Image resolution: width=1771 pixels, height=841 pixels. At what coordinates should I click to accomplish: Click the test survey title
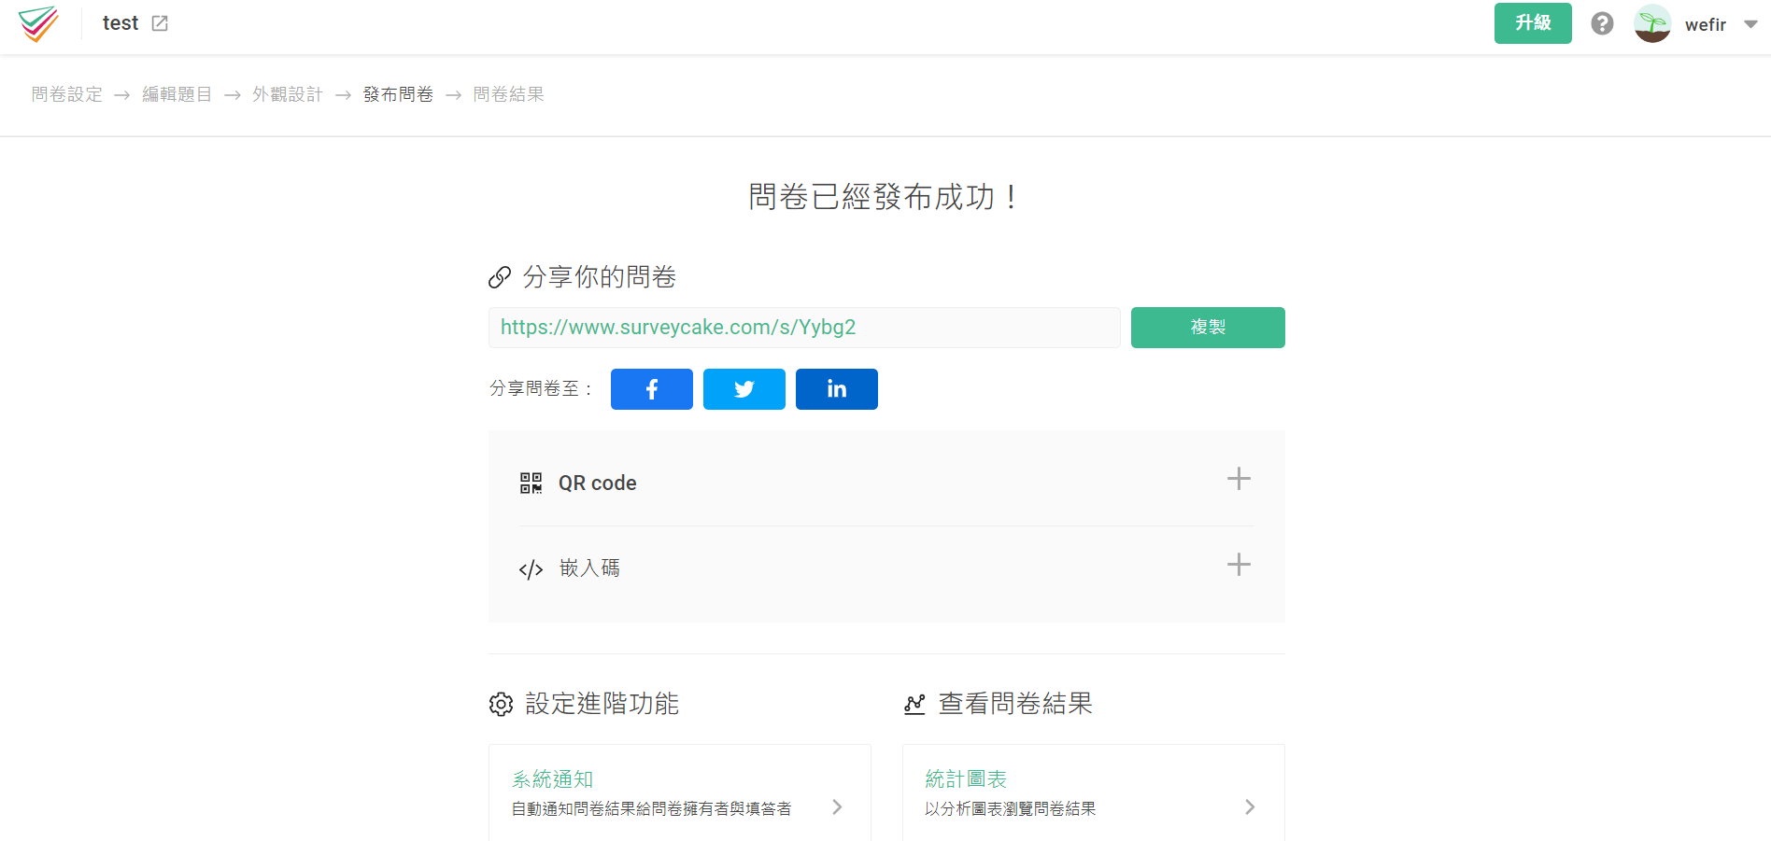tap(120, 23)
